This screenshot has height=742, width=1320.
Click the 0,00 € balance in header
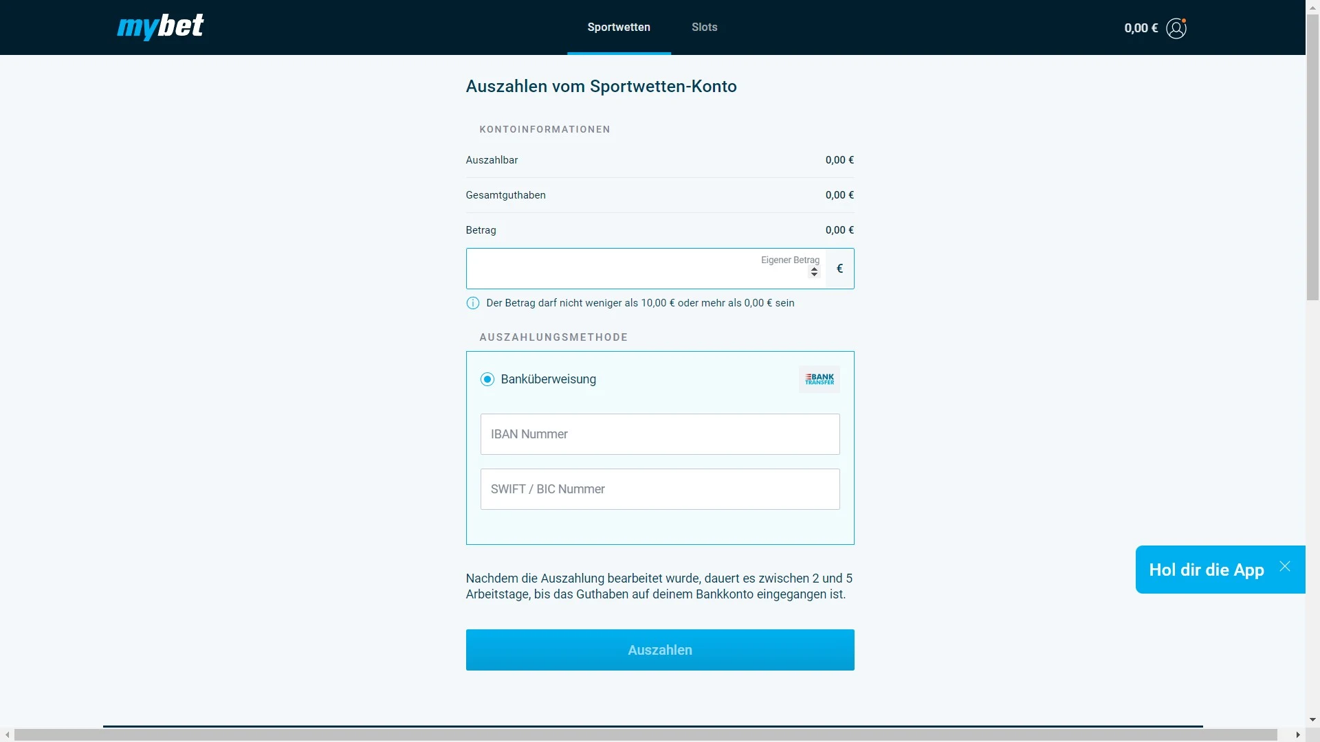1141,28
